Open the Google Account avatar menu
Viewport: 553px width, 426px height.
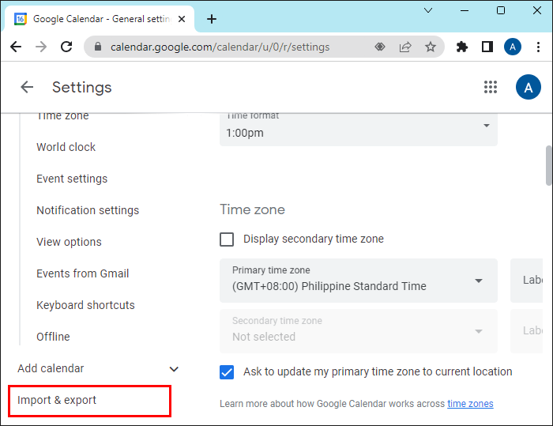click(528, 87)
